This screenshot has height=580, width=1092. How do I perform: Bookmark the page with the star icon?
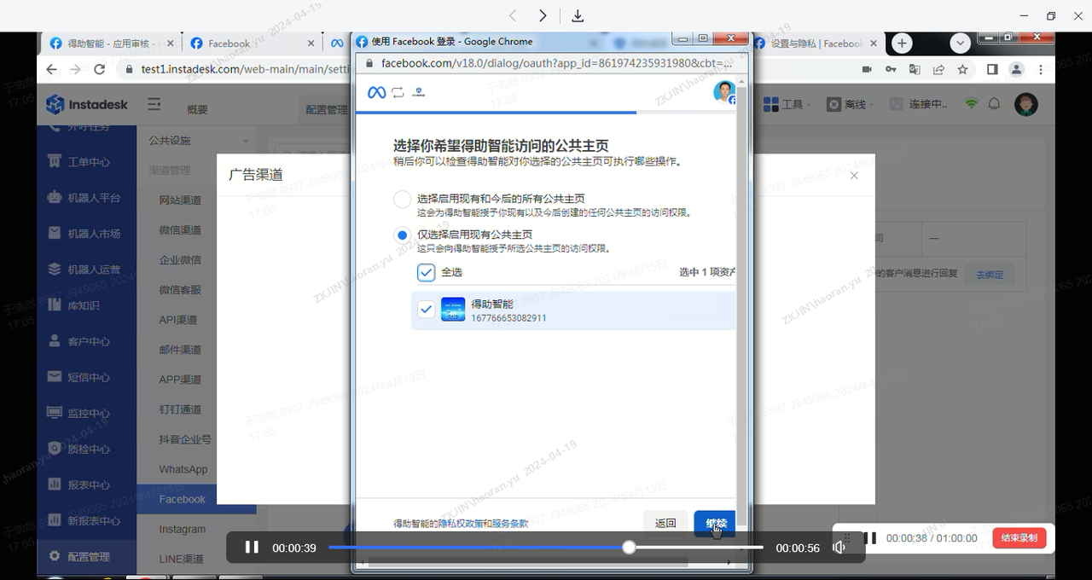(962, 69)
